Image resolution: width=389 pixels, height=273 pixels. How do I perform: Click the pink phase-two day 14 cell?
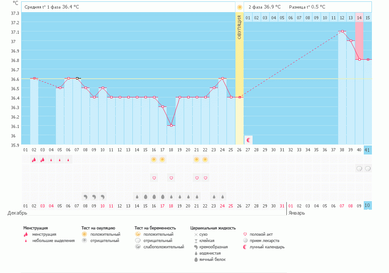tap(359, 18)
